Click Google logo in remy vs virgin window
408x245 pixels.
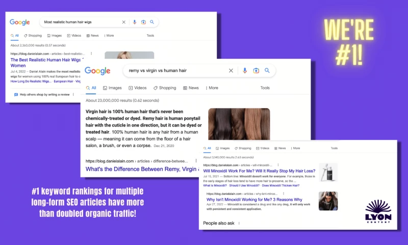(97, 71)
